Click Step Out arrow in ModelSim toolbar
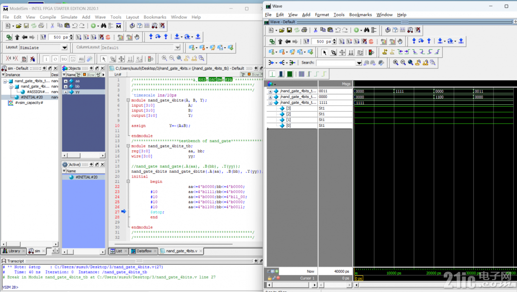The height and width of the screenshot is (292, 517). (166, 37)
